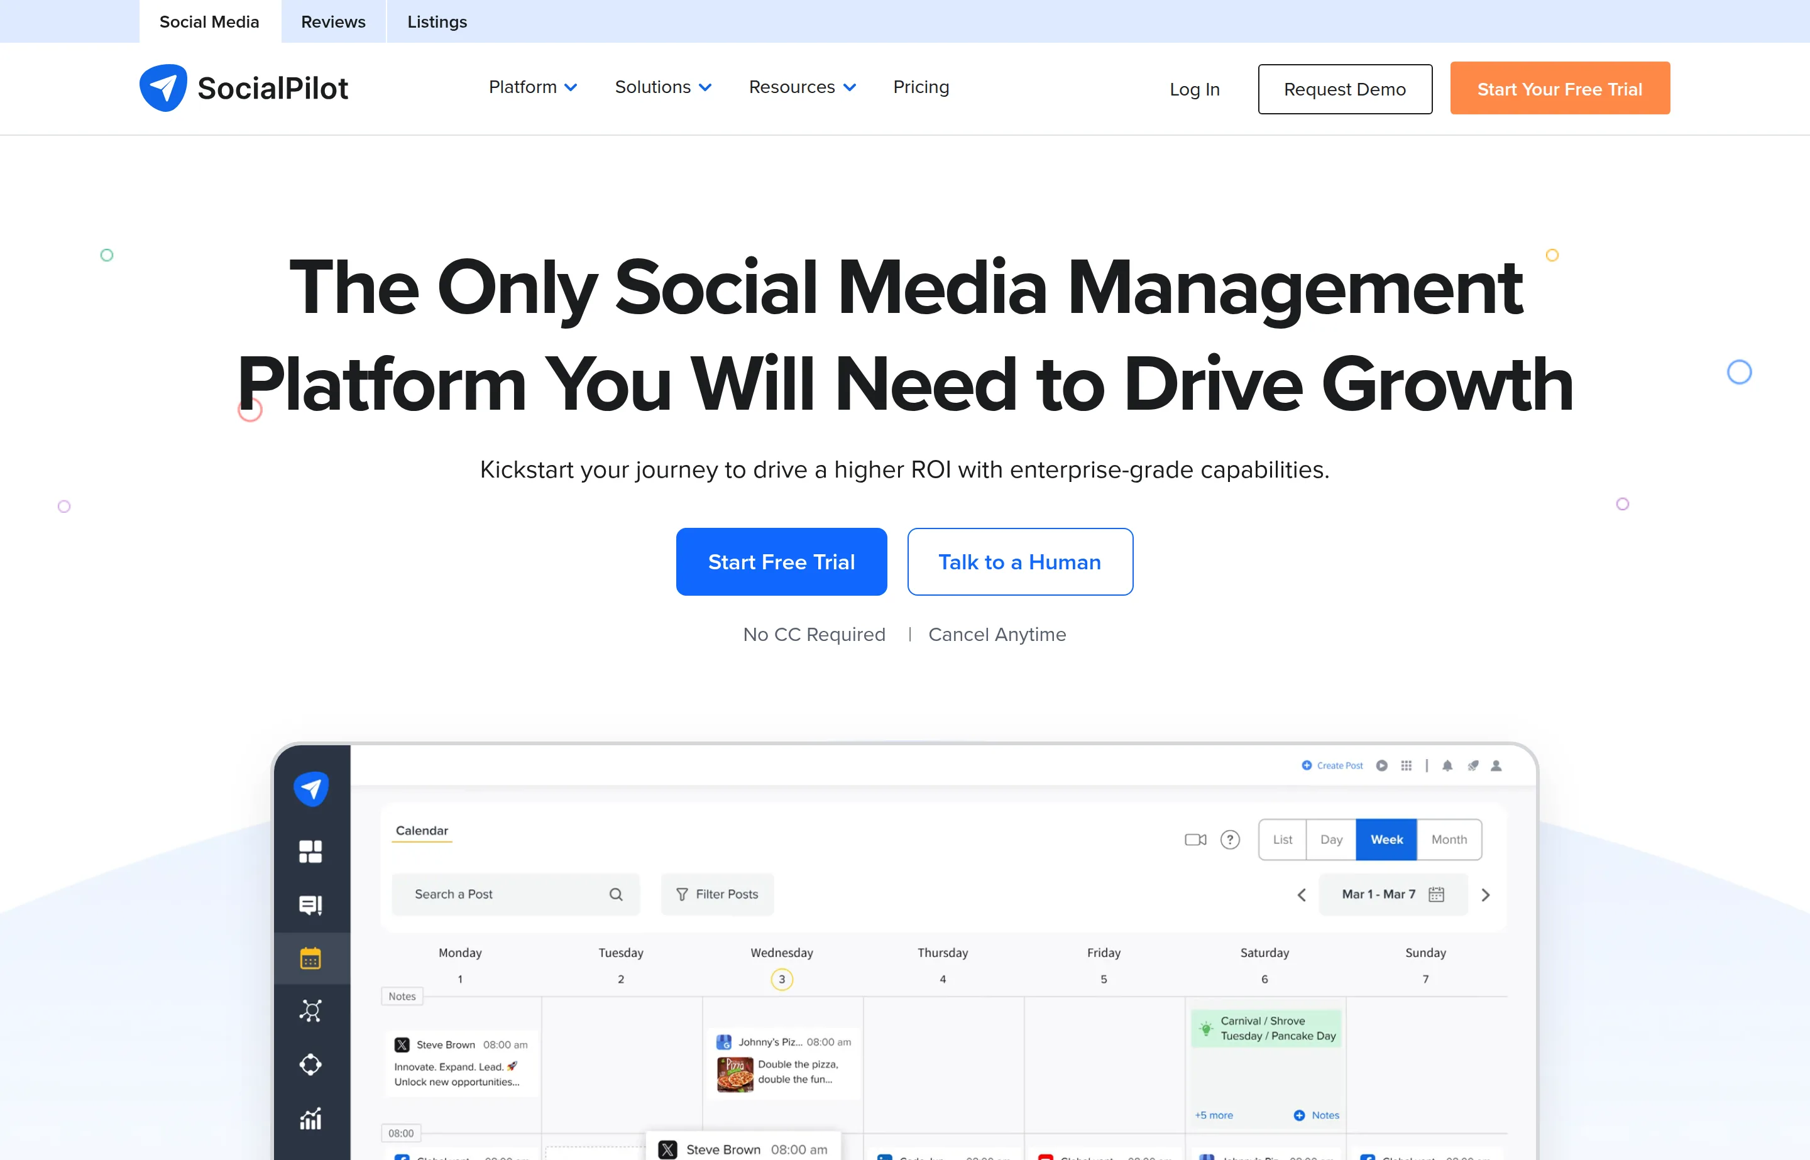Select Wednesday date 3
Viewport: 1810px width, 1160px height.
(782, 979)
